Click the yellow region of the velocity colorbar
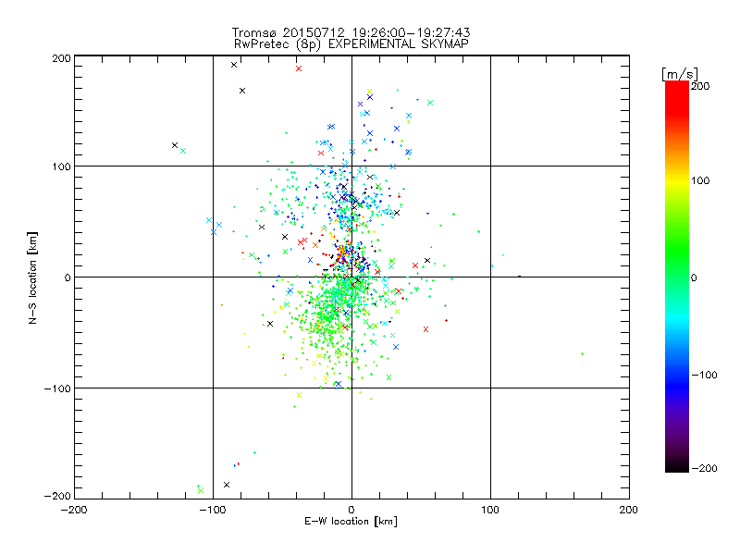 [x=677, y=181]
